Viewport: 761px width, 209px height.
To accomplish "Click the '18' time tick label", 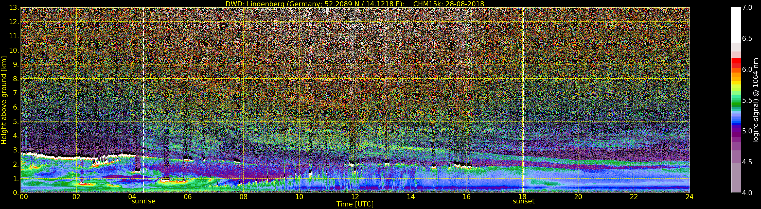I will pos(522,196).
